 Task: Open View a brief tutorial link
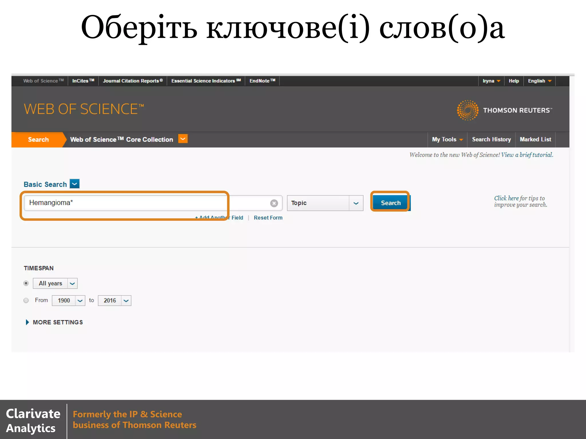coord(527,155)
